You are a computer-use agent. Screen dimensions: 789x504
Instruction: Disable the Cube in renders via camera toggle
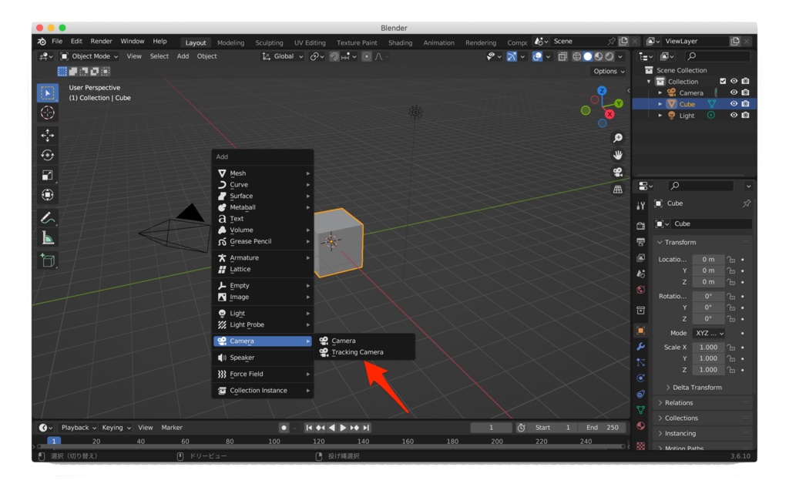point(747,103)
